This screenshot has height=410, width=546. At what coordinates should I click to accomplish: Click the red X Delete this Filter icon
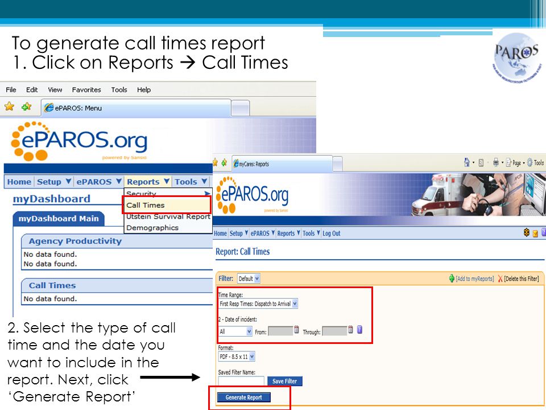[500, 278]
